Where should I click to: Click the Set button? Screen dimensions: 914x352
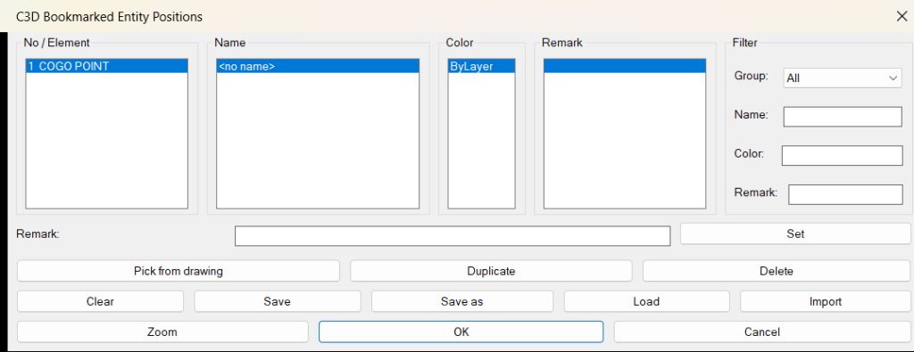[x=795, y=233]
